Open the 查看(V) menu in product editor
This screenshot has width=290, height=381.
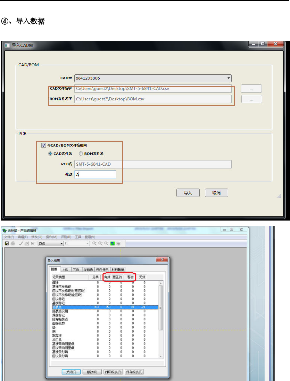tap(90, 237)
